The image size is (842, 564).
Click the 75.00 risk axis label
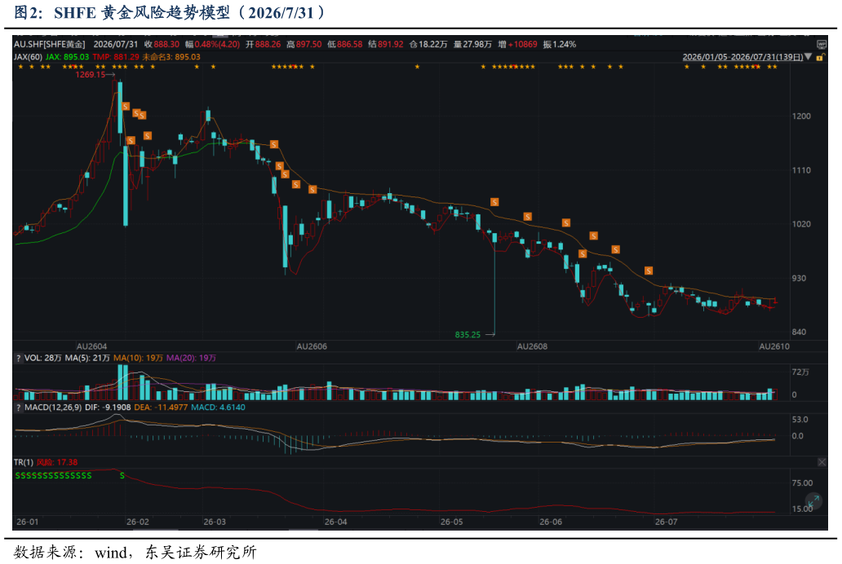pyautogui.click(x=802, y=482)
